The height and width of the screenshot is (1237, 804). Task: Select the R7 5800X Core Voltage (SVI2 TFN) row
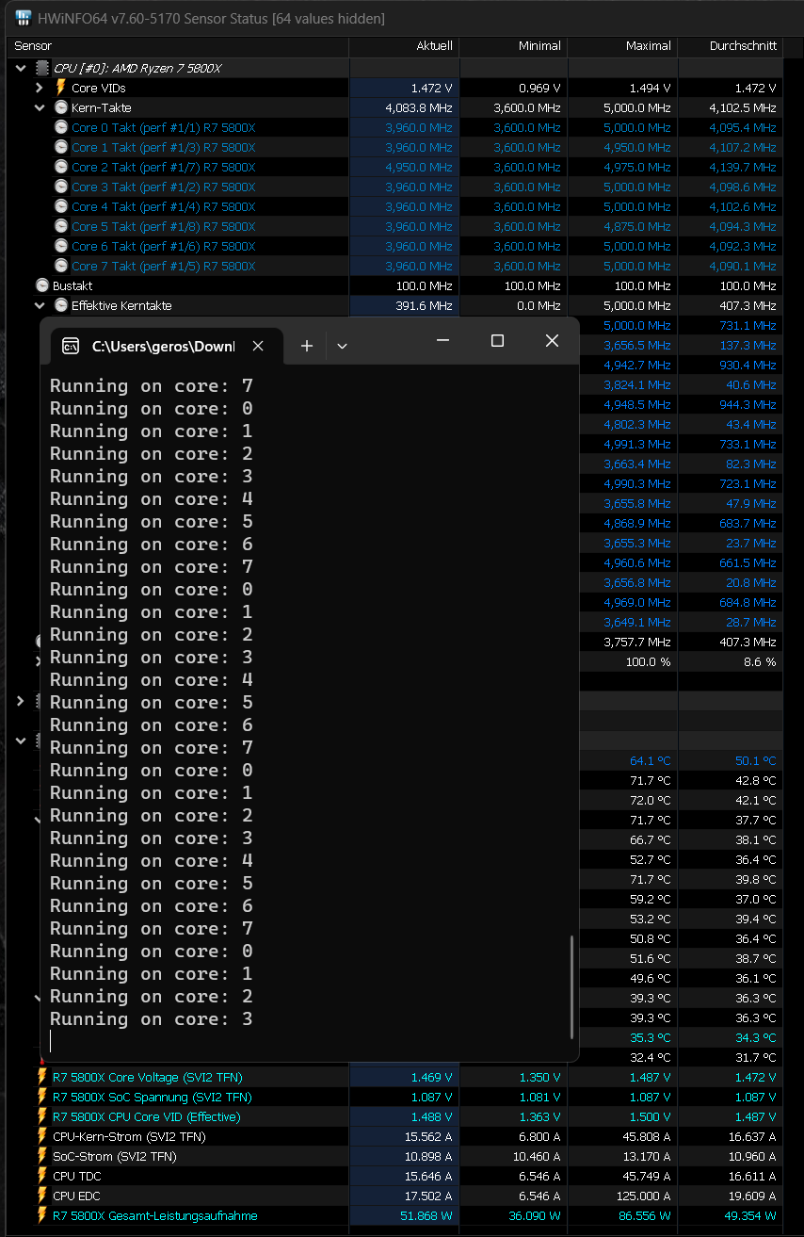click(x=396, y=1077)
